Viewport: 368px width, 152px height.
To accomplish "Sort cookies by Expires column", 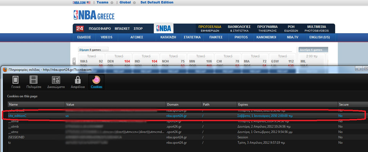I will [x=287, y=104].
